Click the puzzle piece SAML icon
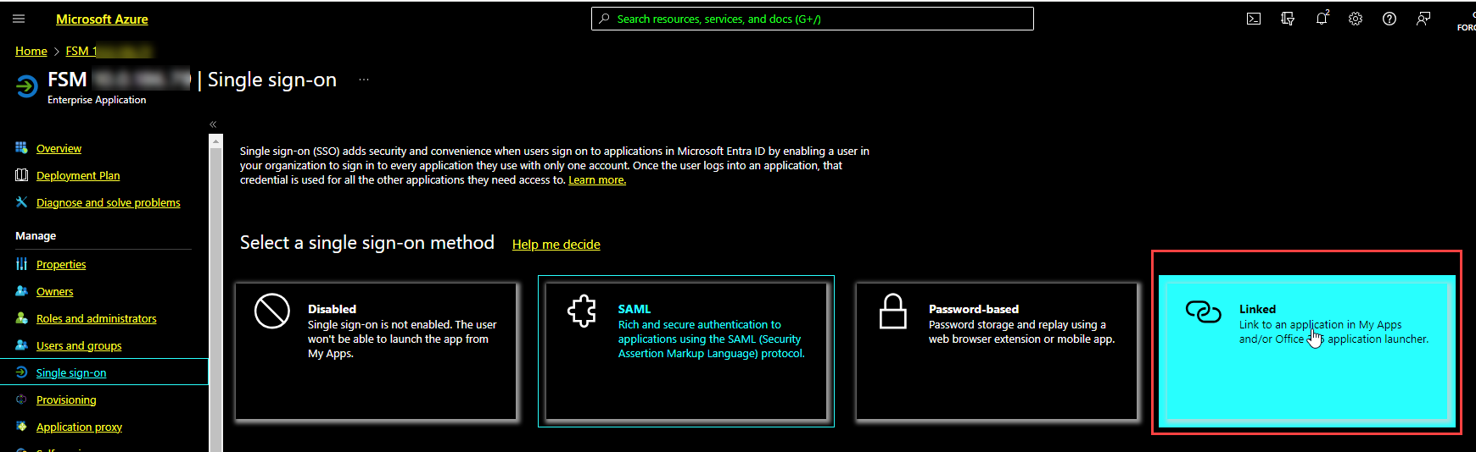Viewport: 1476px width, 452px height. (x=582, y=311)
